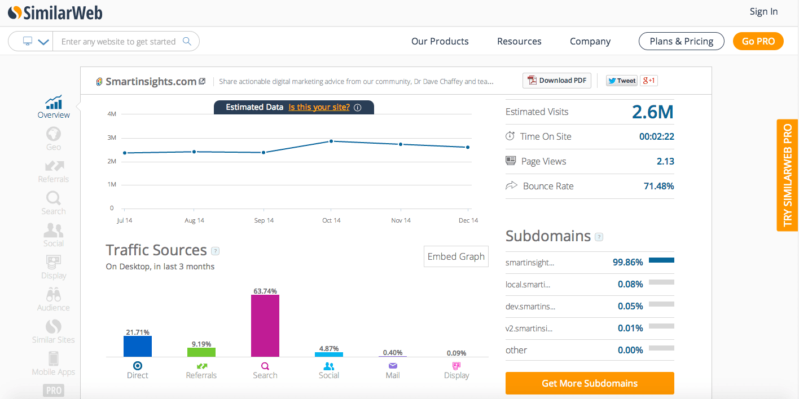Click the Embed Graph button
Viewport: 799px width, 399px height.
coord(456,256)
